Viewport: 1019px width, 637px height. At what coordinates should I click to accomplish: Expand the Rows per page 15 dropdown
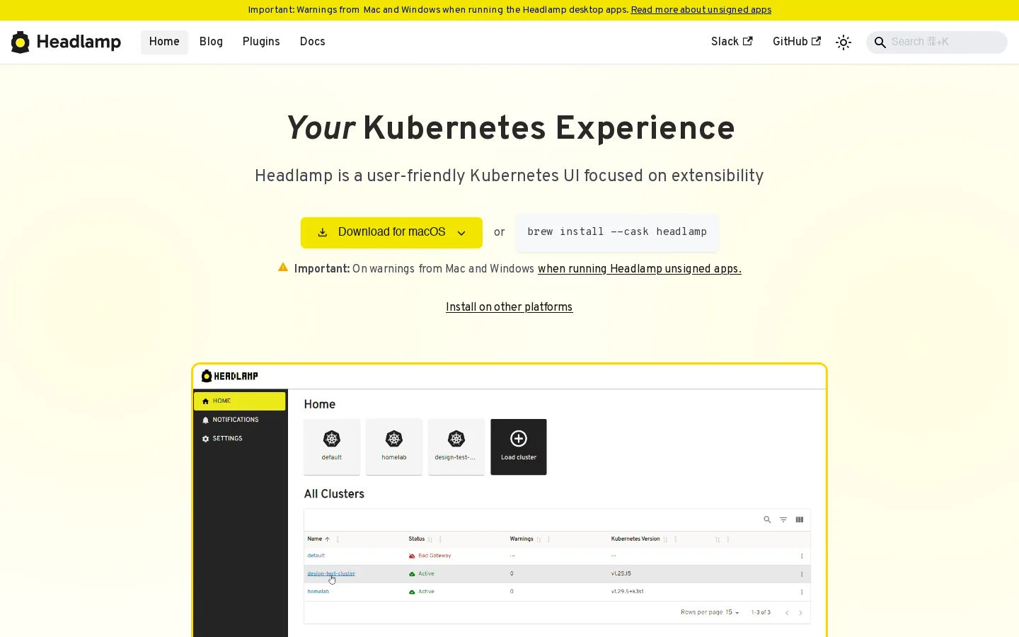[x=732, y=613]
